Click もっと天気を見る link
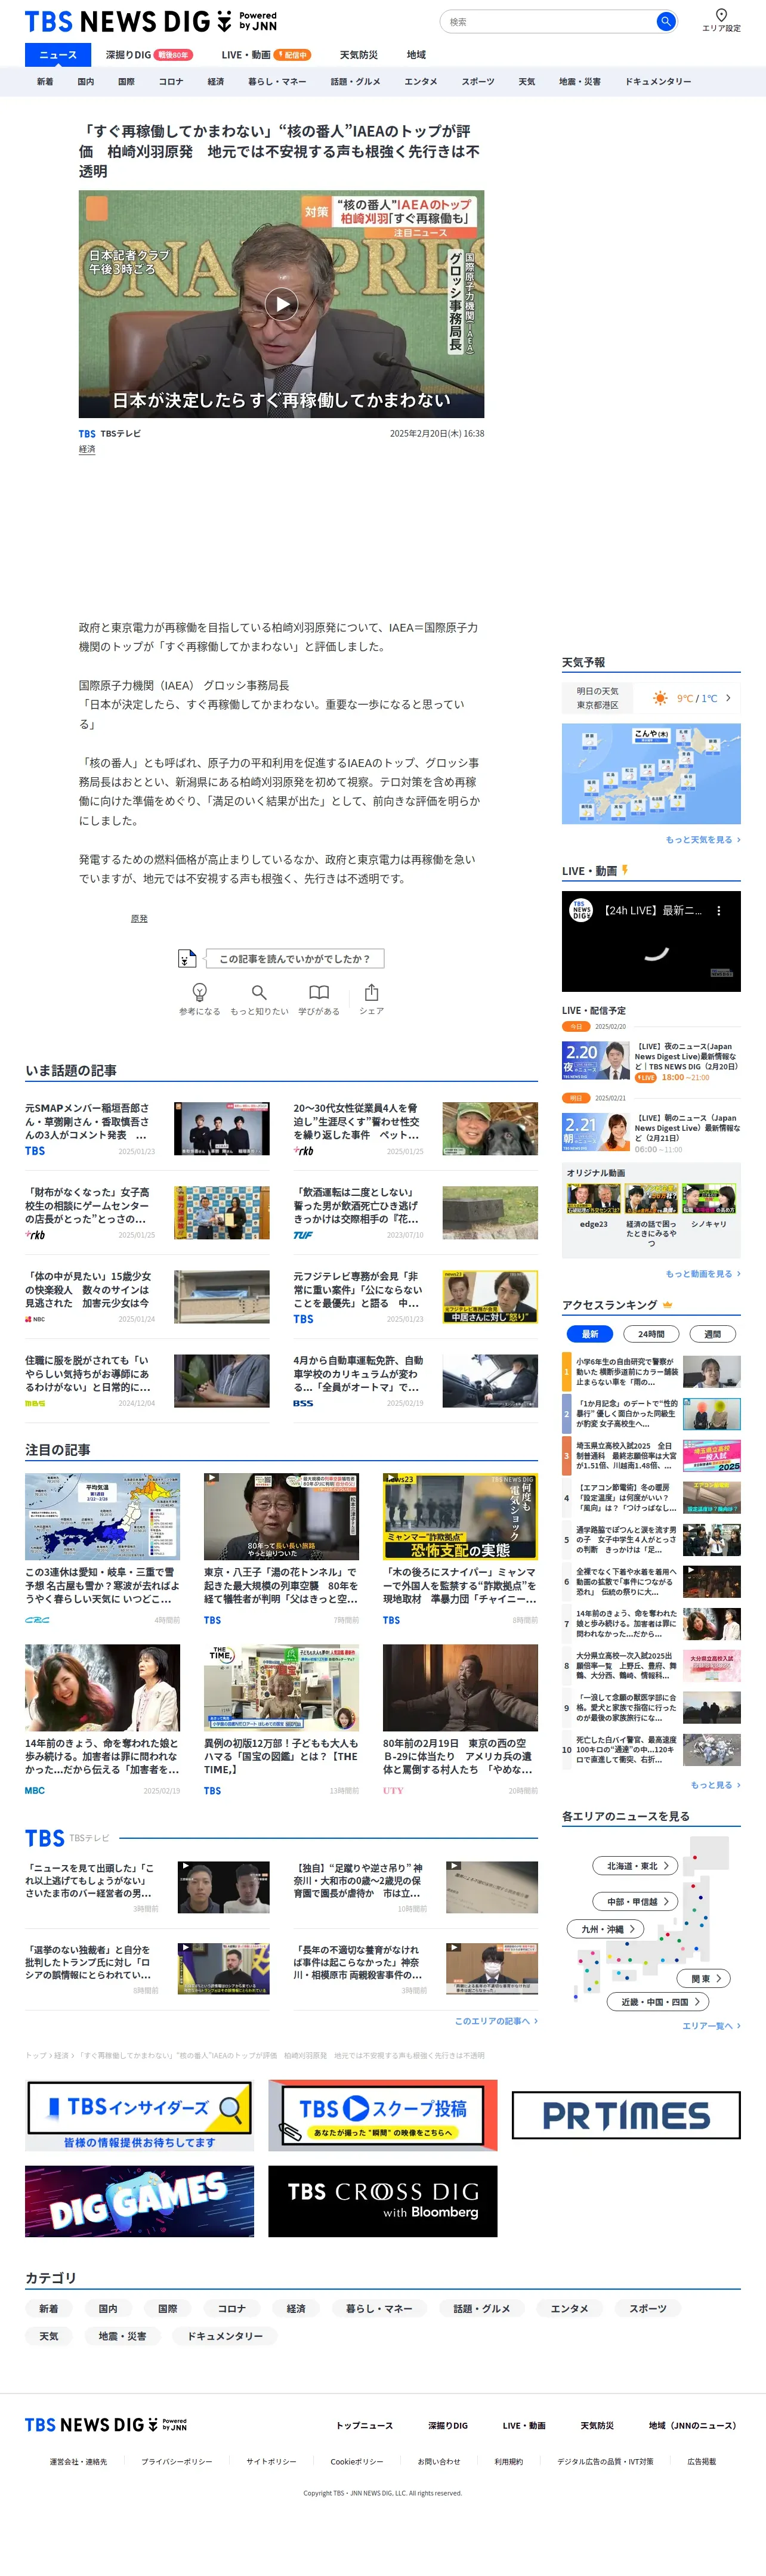This screenshot has height=2576, width=766. point(703,840)
